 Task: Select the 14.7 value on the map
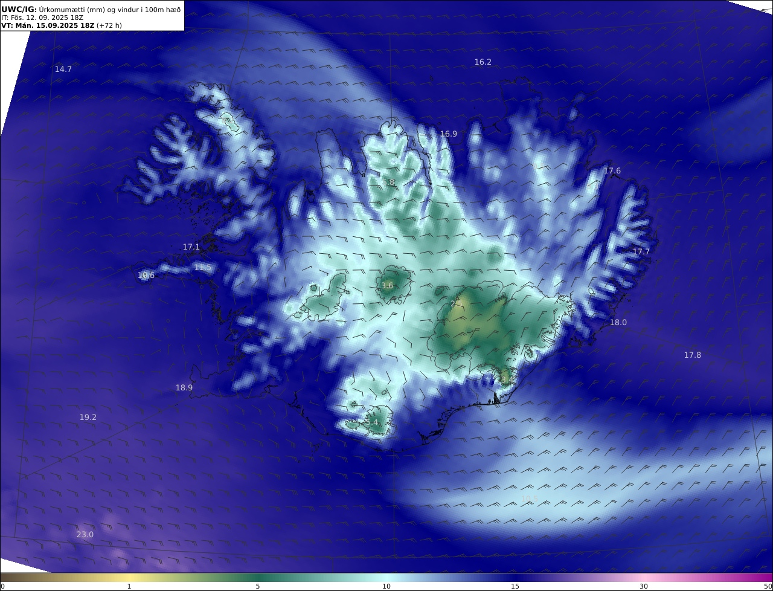point(63,69)
